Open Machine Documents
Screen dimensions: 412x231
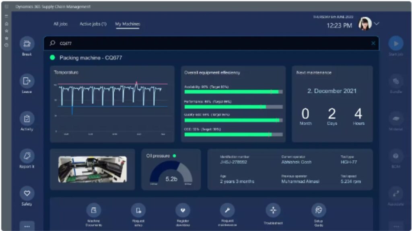(x=94, y=210)
